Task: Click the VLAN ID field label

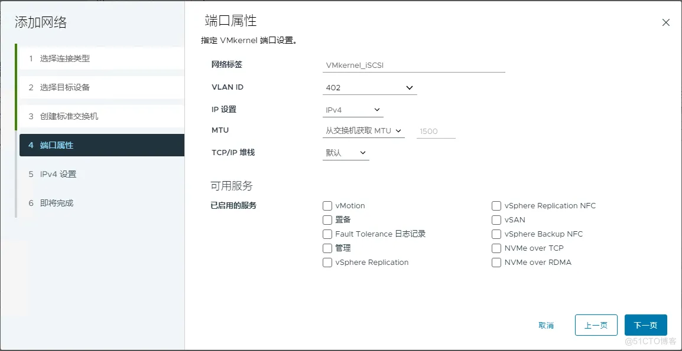Action: [x=227, y=87]
